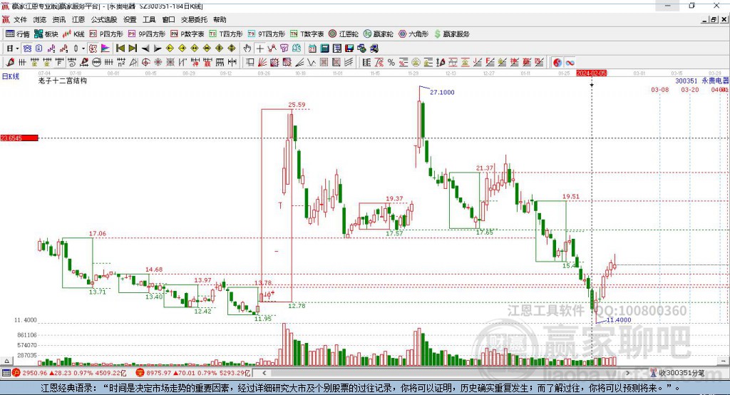The width and height of the screenshot is (730, 395).
Task: Click the 03-20 future date label
Action: coord(690,89)
